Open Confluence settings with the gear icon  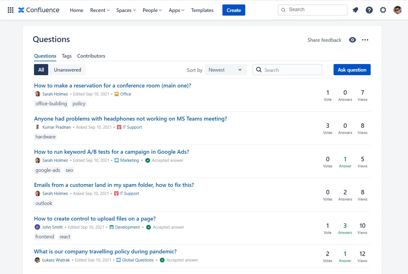coord(383,10)
